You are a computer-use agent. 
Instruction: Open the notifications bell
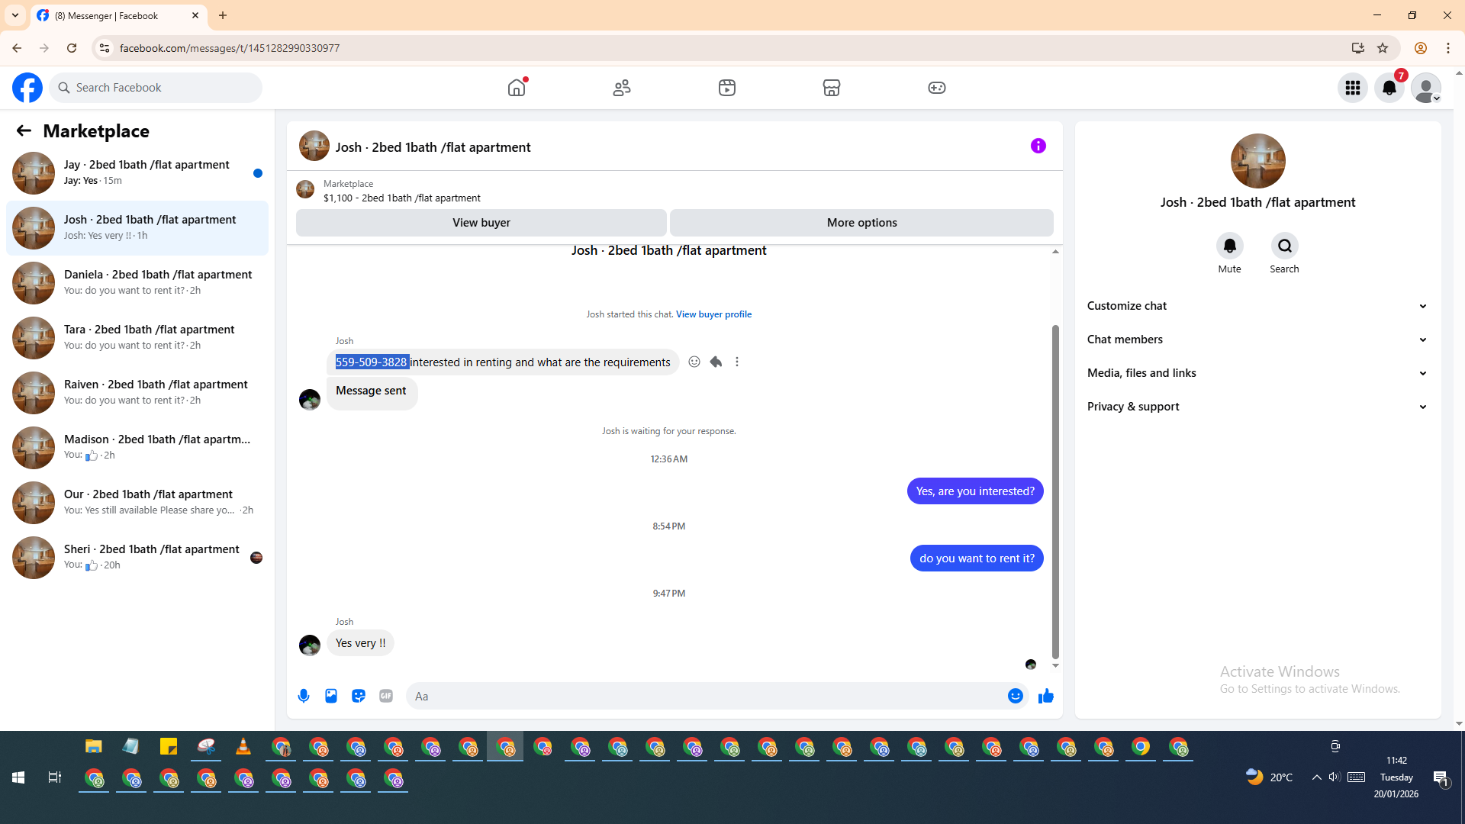pyautogui.click(x=1389, y=88)
